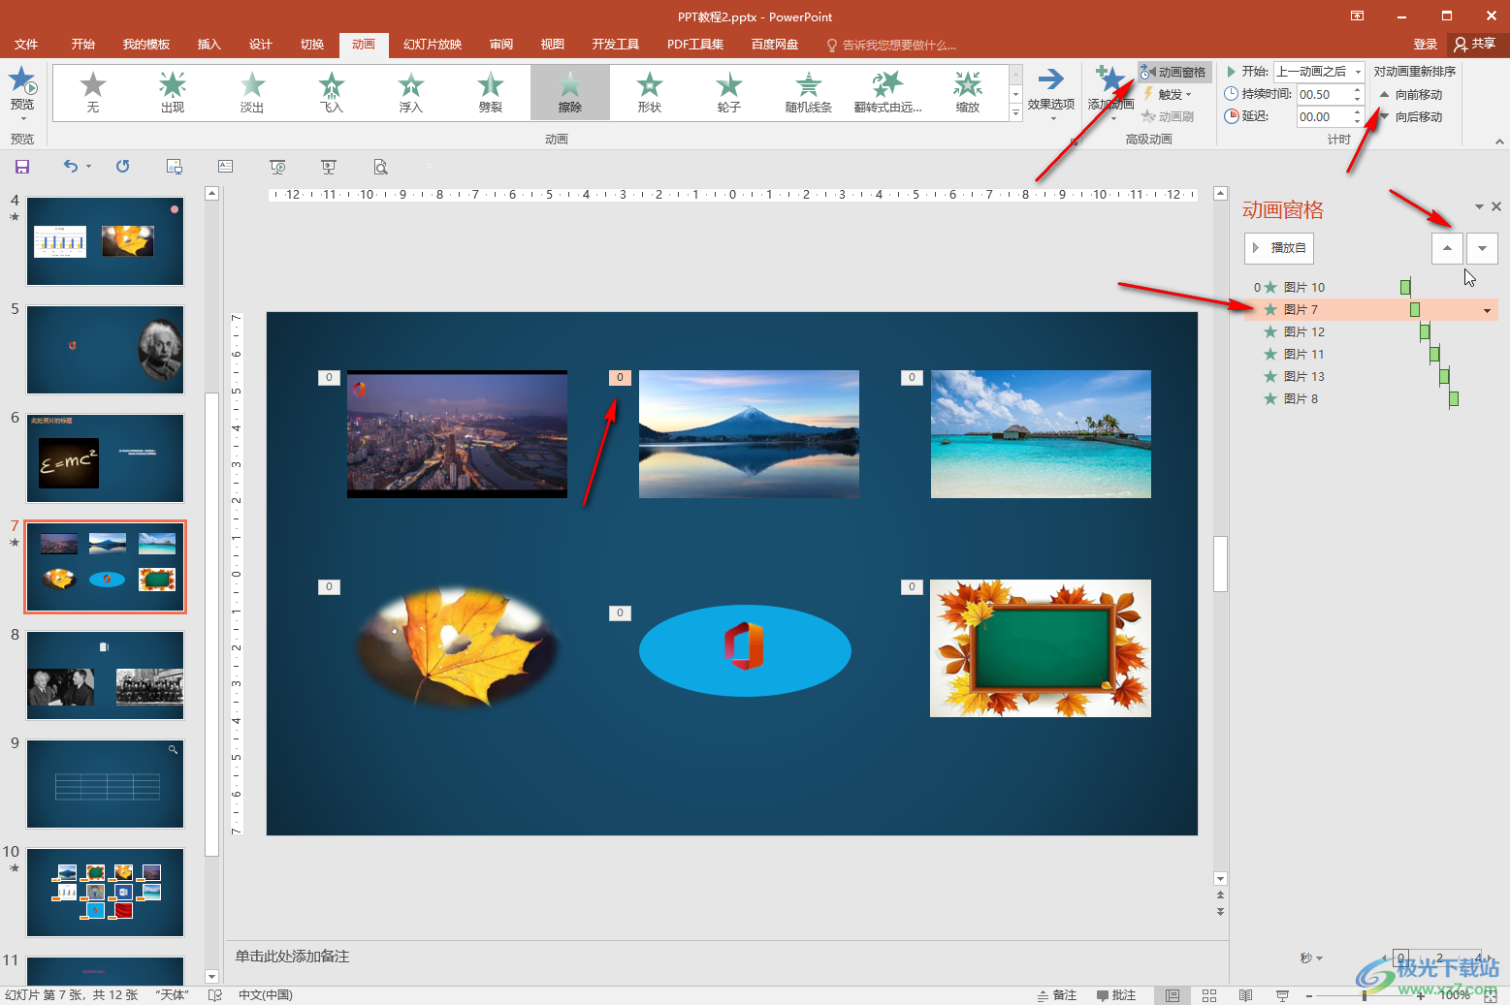
Task: Toggle the 动画窗格 animation pane button
Action: (x=1173, y=72)
